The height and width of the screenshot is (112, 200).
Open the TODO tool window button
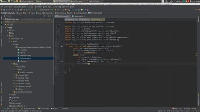(x=15, y=108)
